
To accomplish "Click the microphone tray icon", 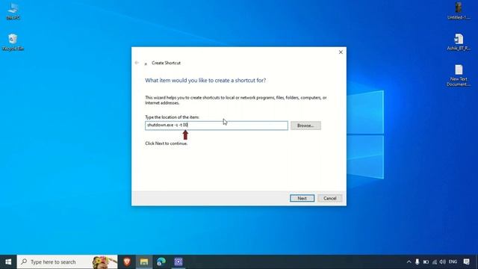I will pyautogui.click(x=417, y=262).
